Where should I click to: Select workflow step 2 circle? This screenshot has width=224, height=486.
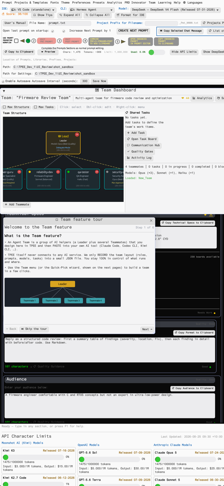pos(33,41)
